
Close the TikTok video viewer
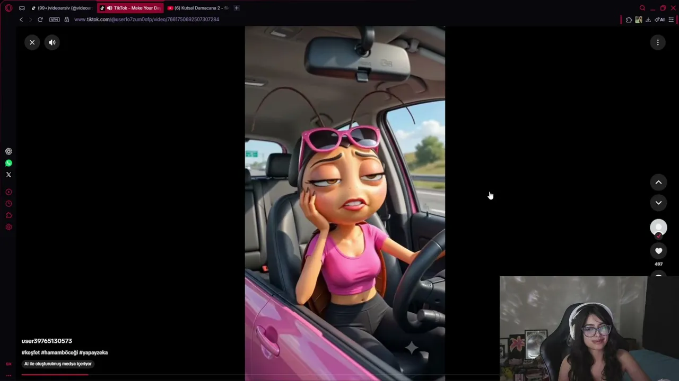click(x=32, y=42)
